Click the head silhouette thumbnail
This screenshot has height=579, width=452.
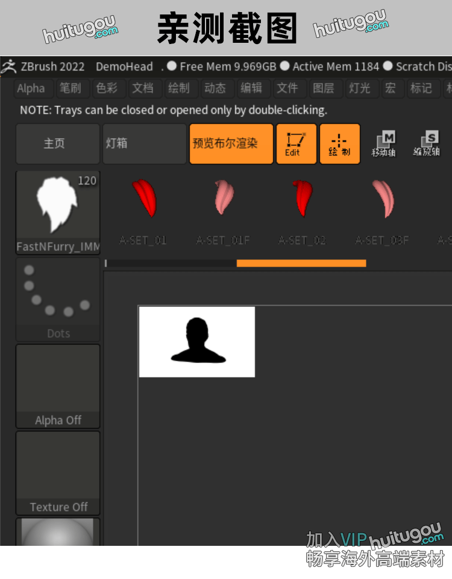[x=197, y=342]
